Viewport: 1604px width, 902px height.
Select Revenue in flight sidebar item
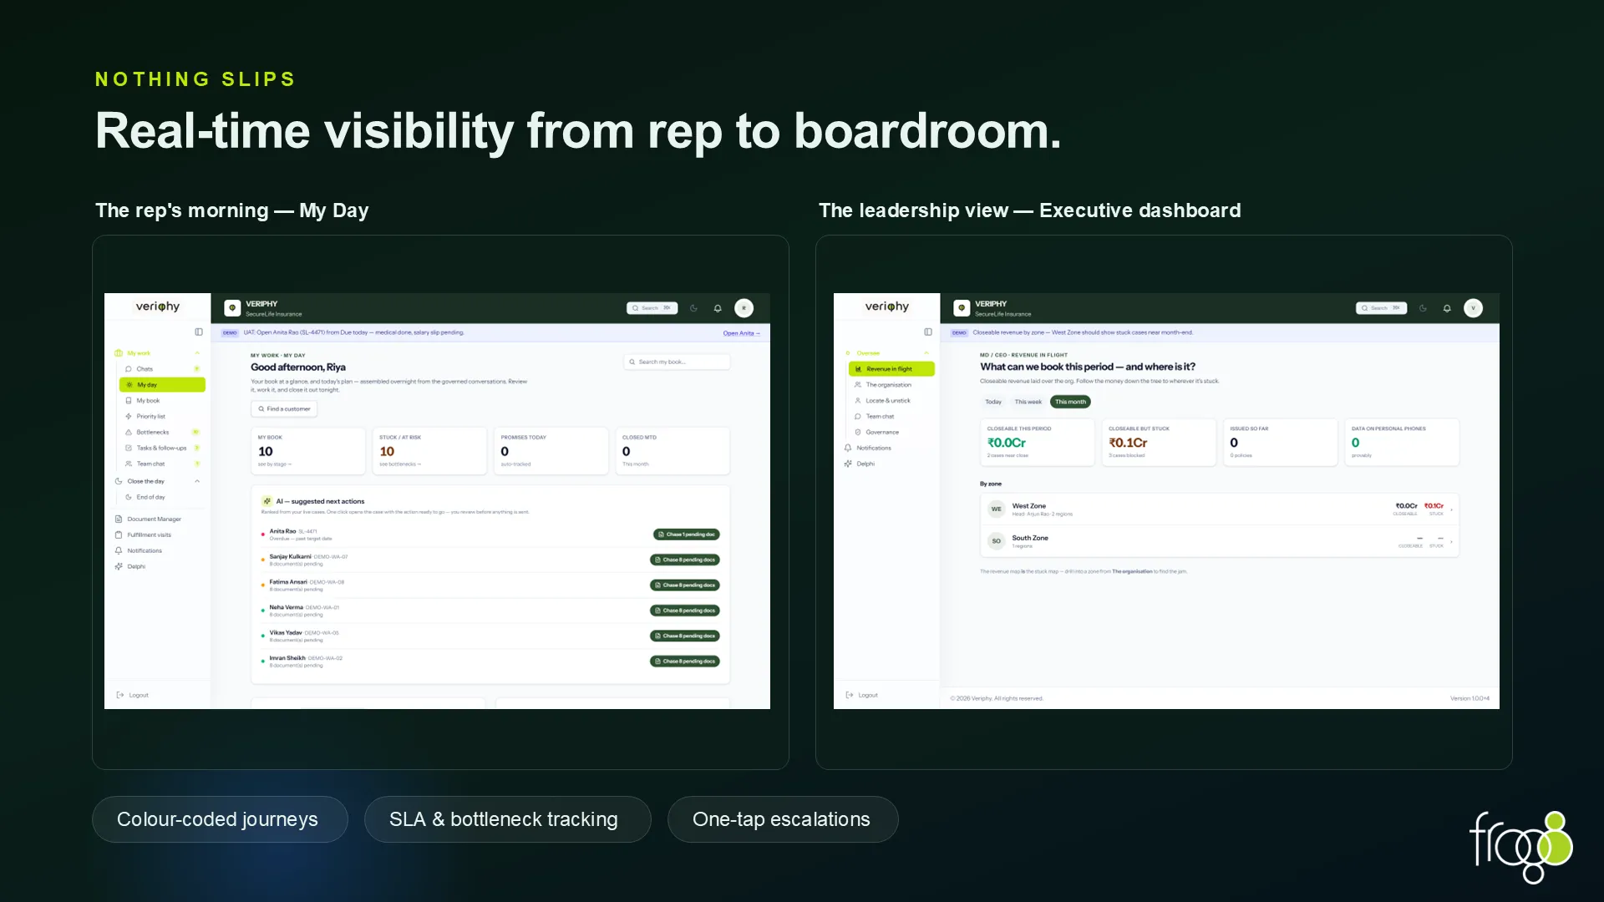[891, 368]
